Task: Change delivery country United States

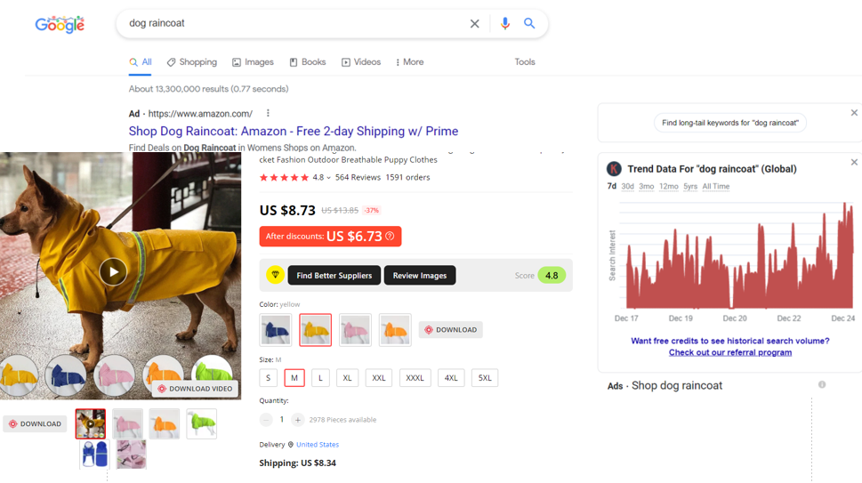Action: pyautogui.click(x=318, y=445)
